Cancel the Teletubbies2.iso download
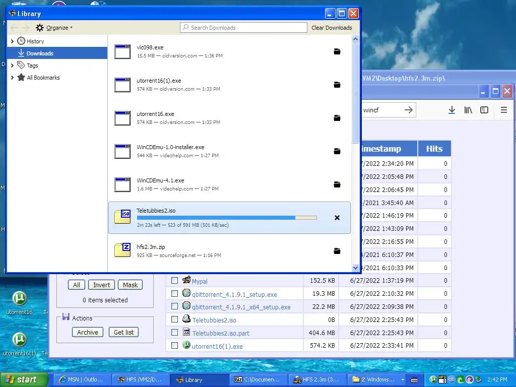This screenshot has height=387, width=516. click(337, 218)
